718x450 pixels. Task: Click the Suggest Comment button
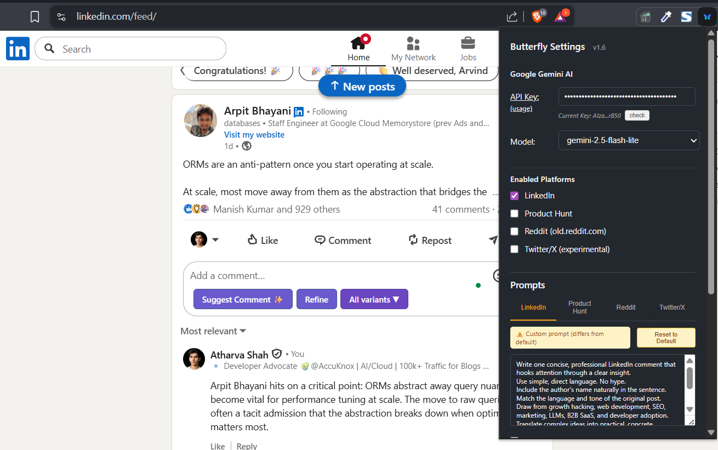243,299
